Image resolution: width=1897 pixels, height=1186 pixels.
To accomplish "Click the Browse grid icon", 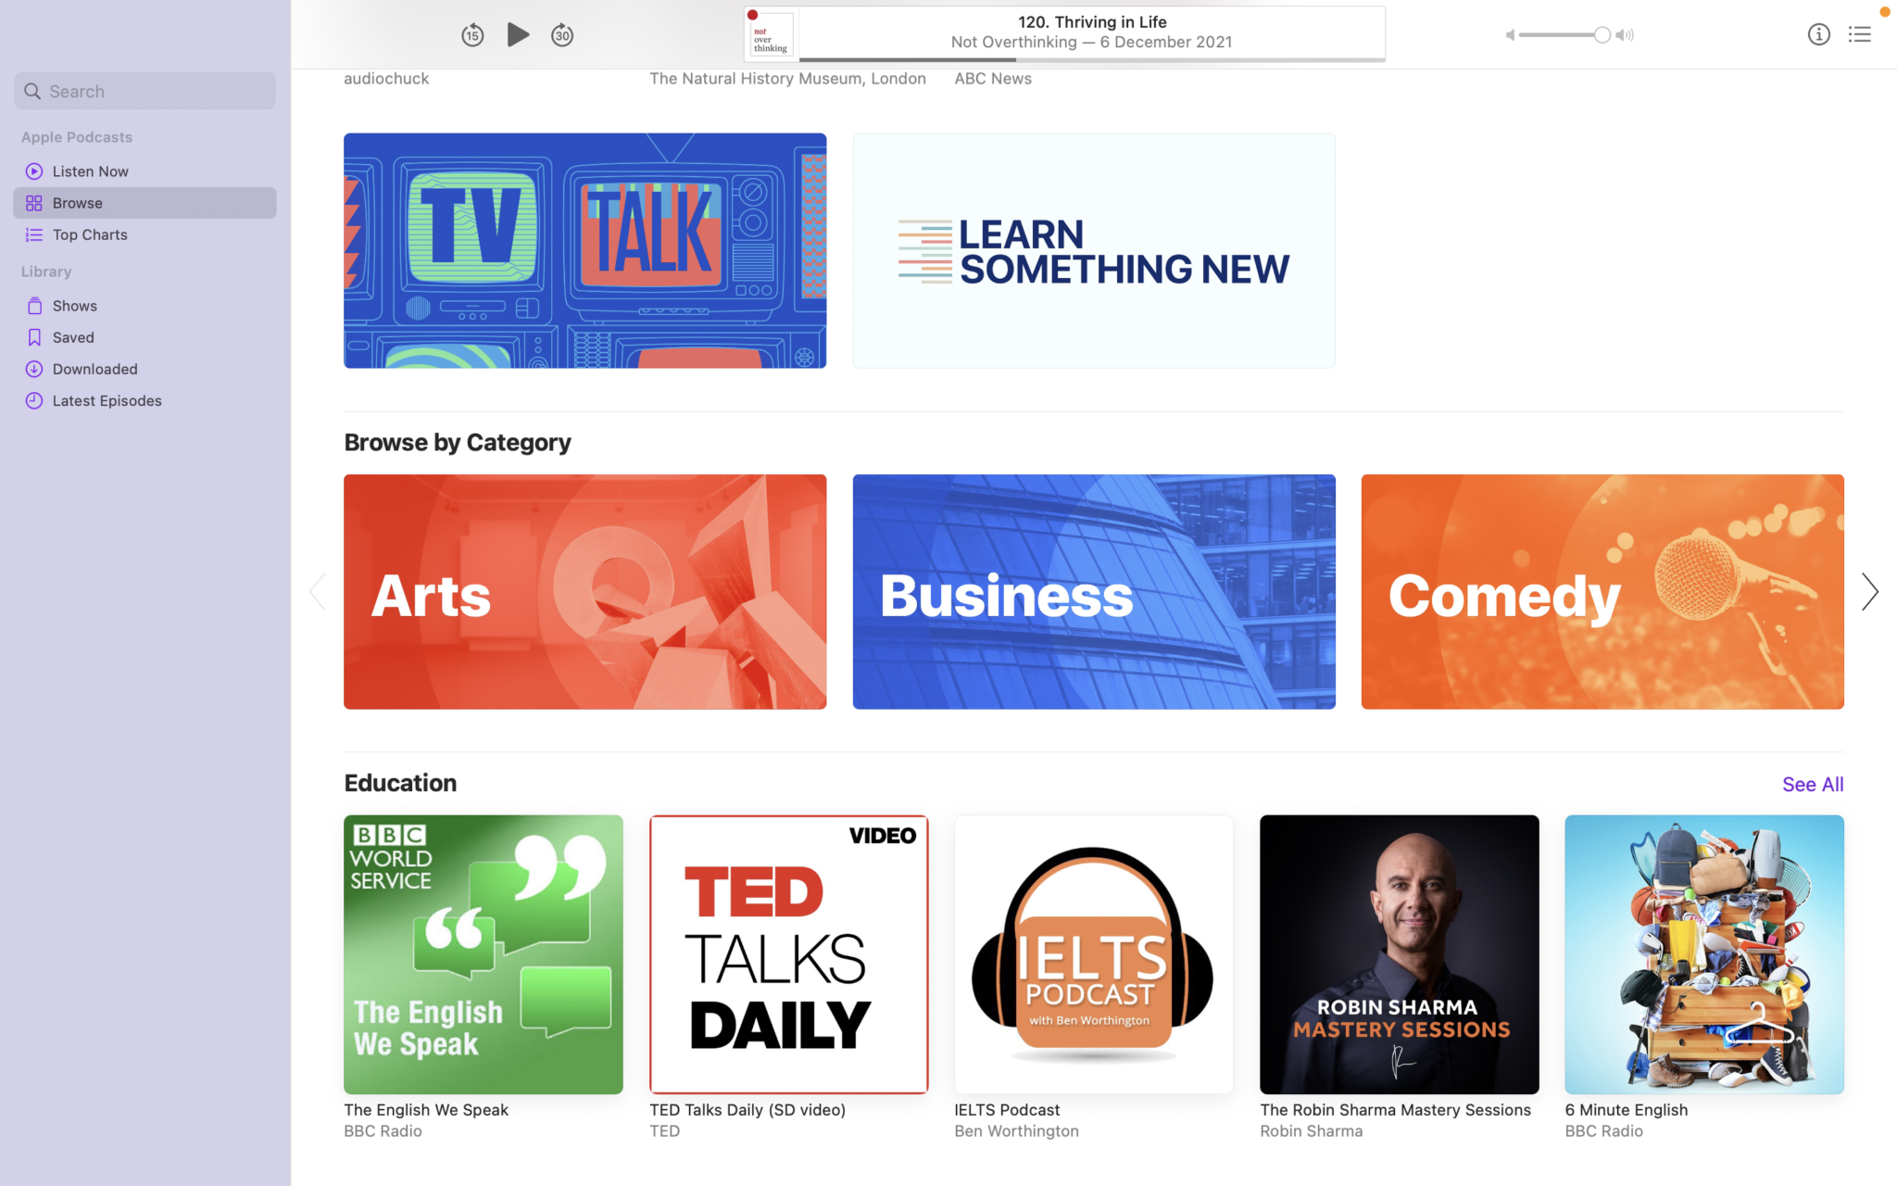I will coord(34,203).
